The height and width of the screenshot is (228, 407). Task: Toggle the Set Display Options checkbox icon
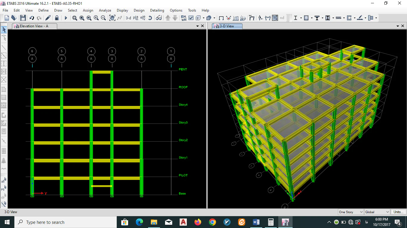(x=191, y=18)
